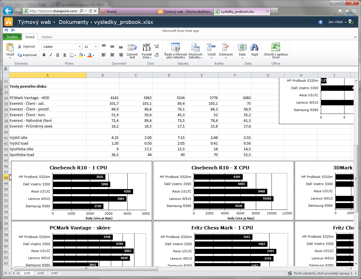Open the font size 11 dropdown
The height and width of the screenshot is (279, 361).
(x=96, y=46)
